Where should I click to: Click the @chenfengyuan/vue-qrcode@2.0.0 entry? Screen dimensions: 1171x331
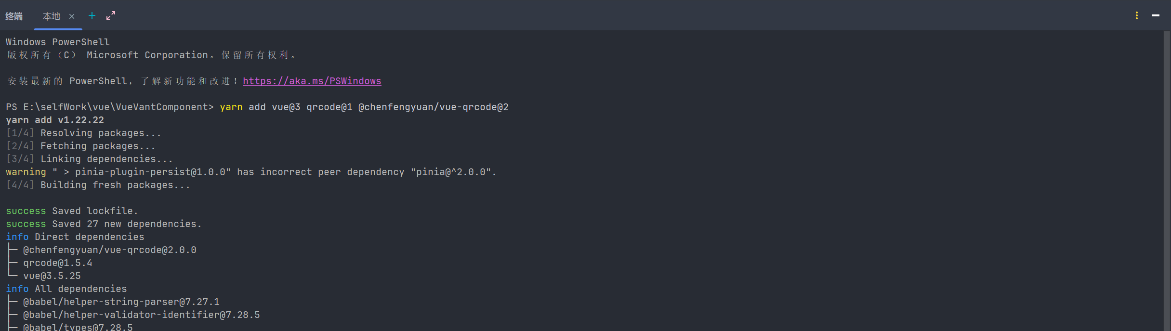[110, 250]
